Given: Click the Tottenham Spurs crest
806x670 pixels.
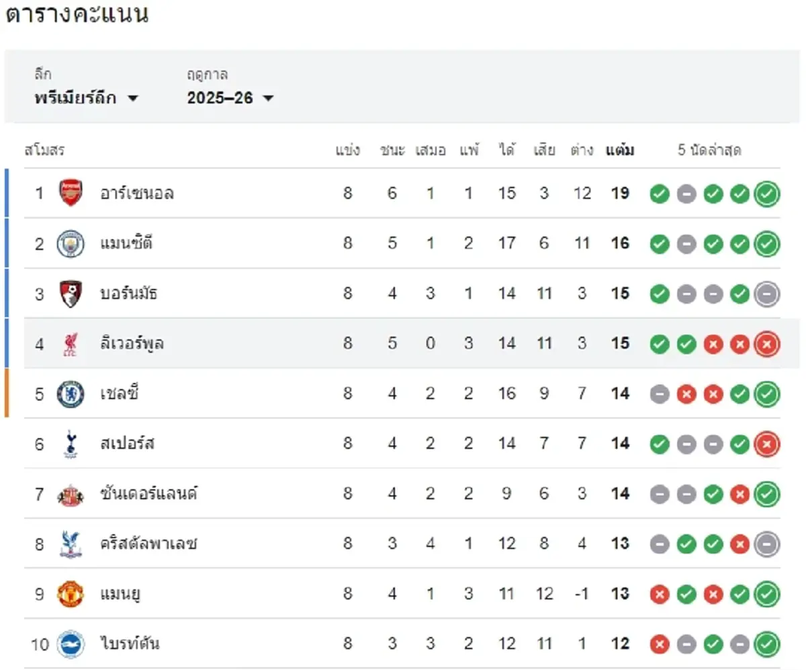Looking at the screenshot, I should pos(71,444).
